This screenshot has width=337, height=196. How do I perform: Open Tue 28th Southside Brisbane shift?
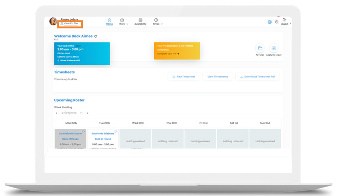(x=103, y=139)
